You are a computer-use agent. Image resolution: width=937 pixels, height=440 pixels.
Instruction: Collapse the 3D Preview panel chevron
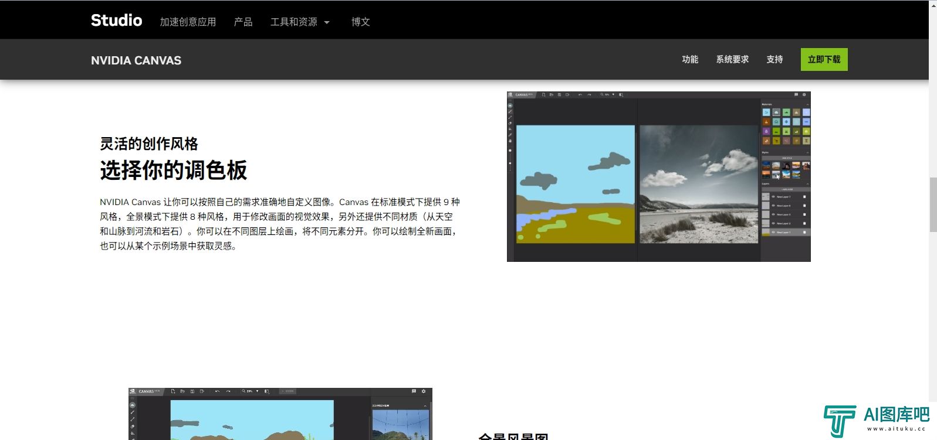pos(425,406)
